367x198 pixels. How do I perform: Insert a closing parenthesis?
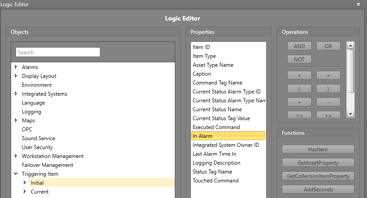tap(328, 89)
